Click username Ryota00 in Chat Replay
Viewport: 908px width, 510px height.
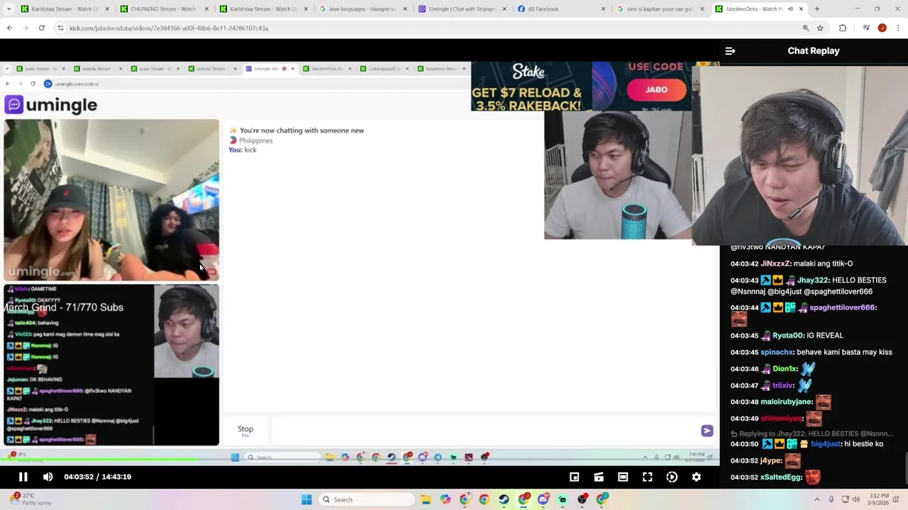pyautogui.click(x=787, y=336)
